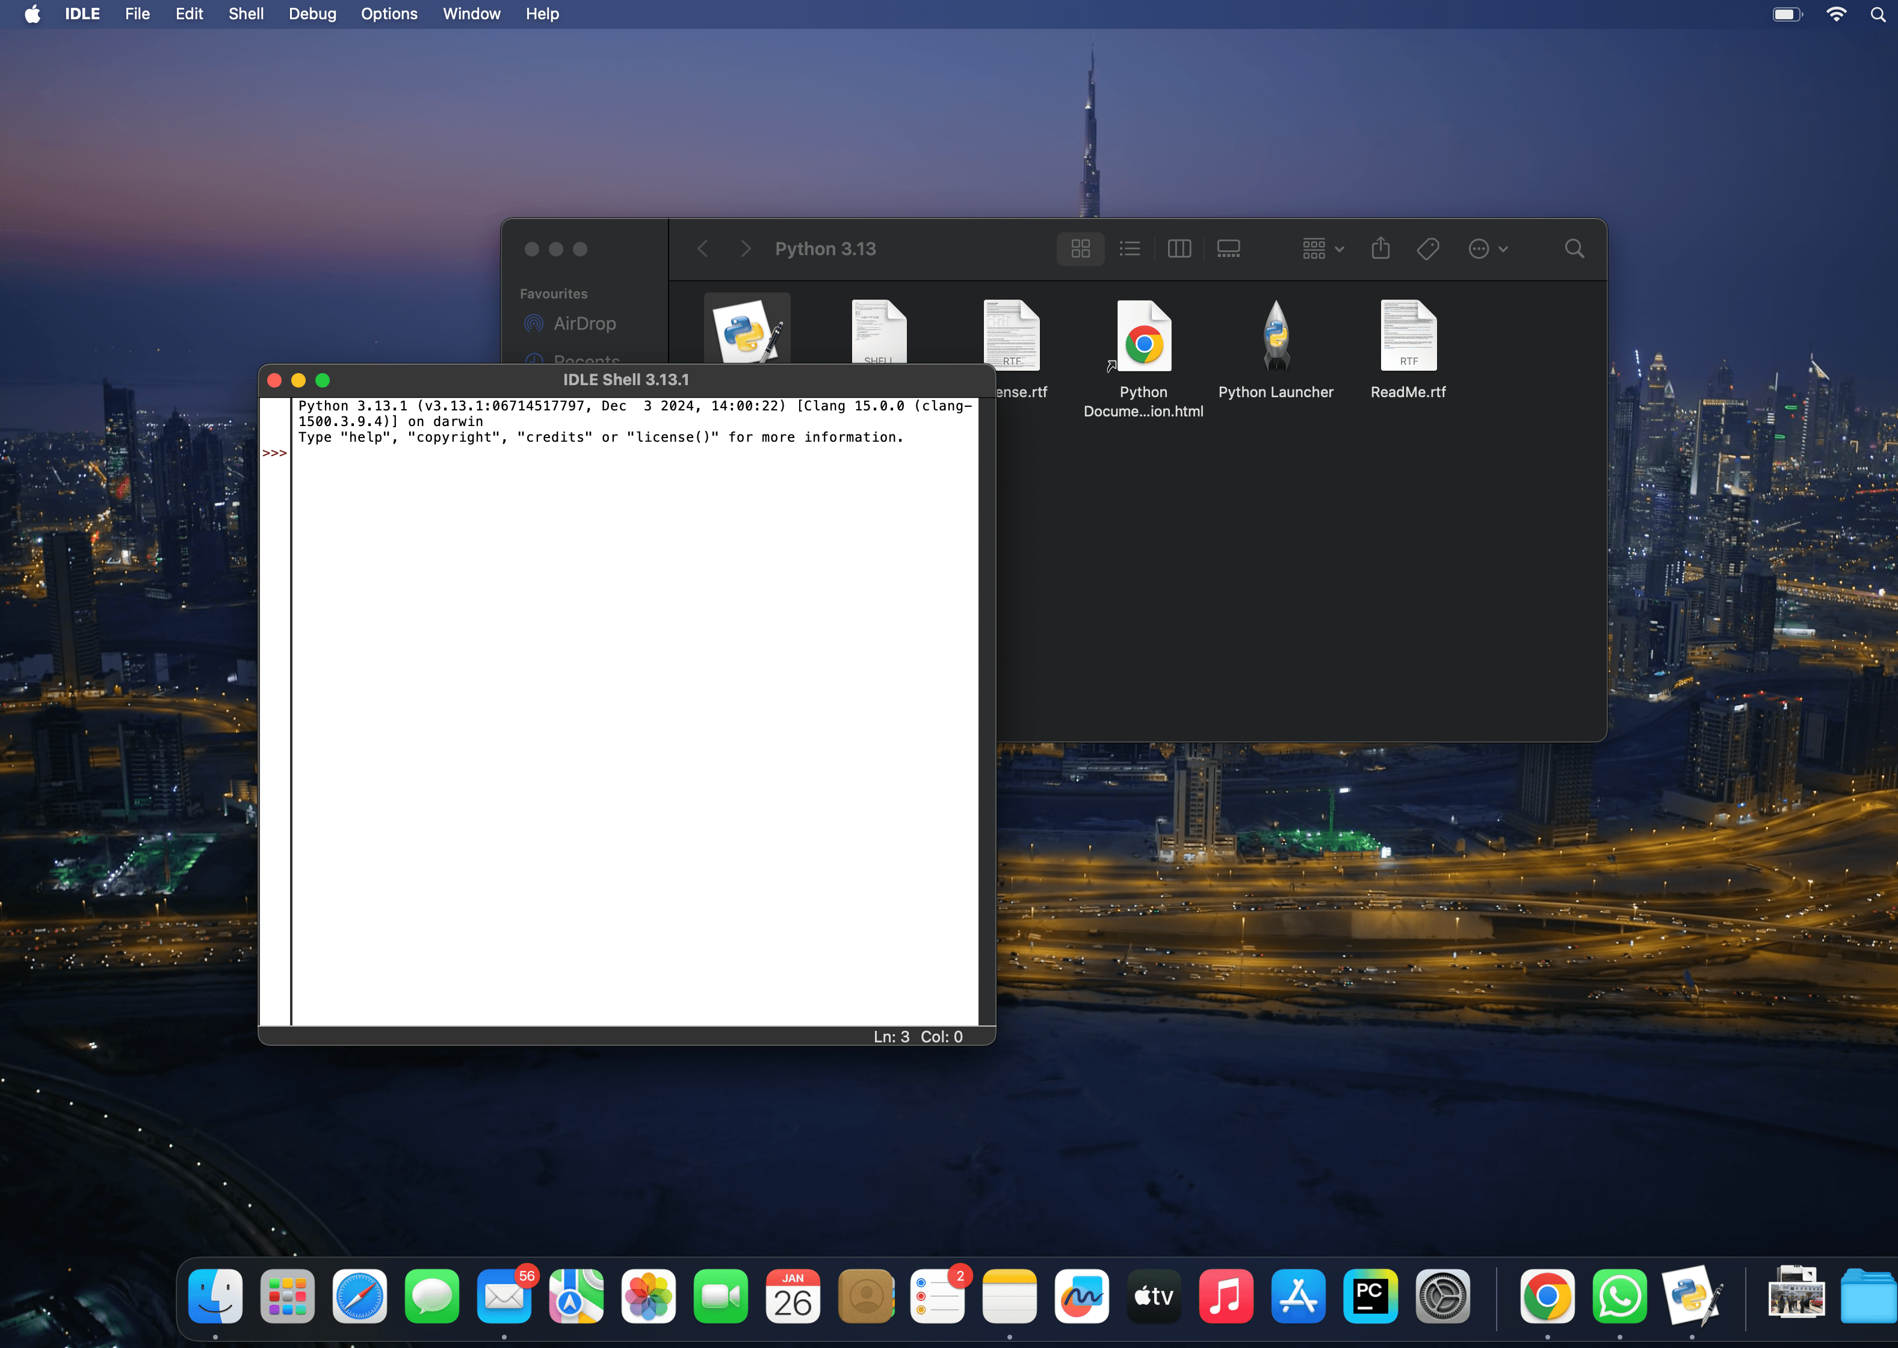
Task: Open the Debug menu
Action: coord(312,14)
